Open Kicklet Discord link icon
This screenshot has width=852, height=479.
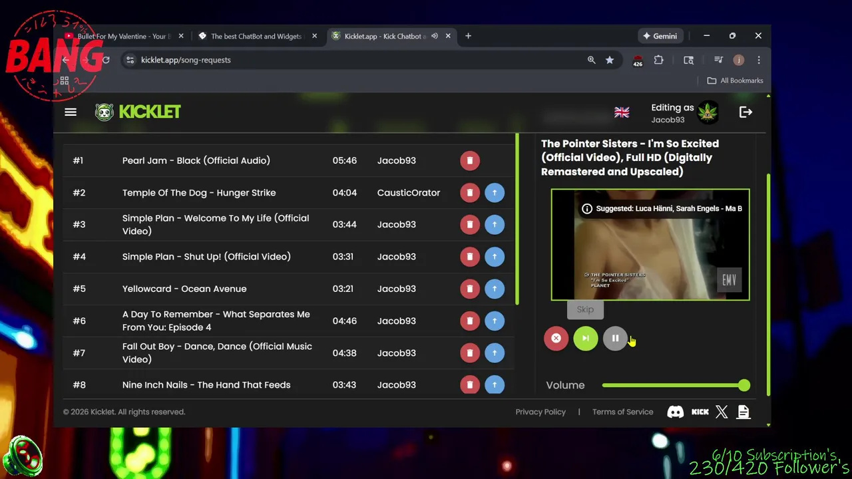pyautogui.click(x=676, y=412)
